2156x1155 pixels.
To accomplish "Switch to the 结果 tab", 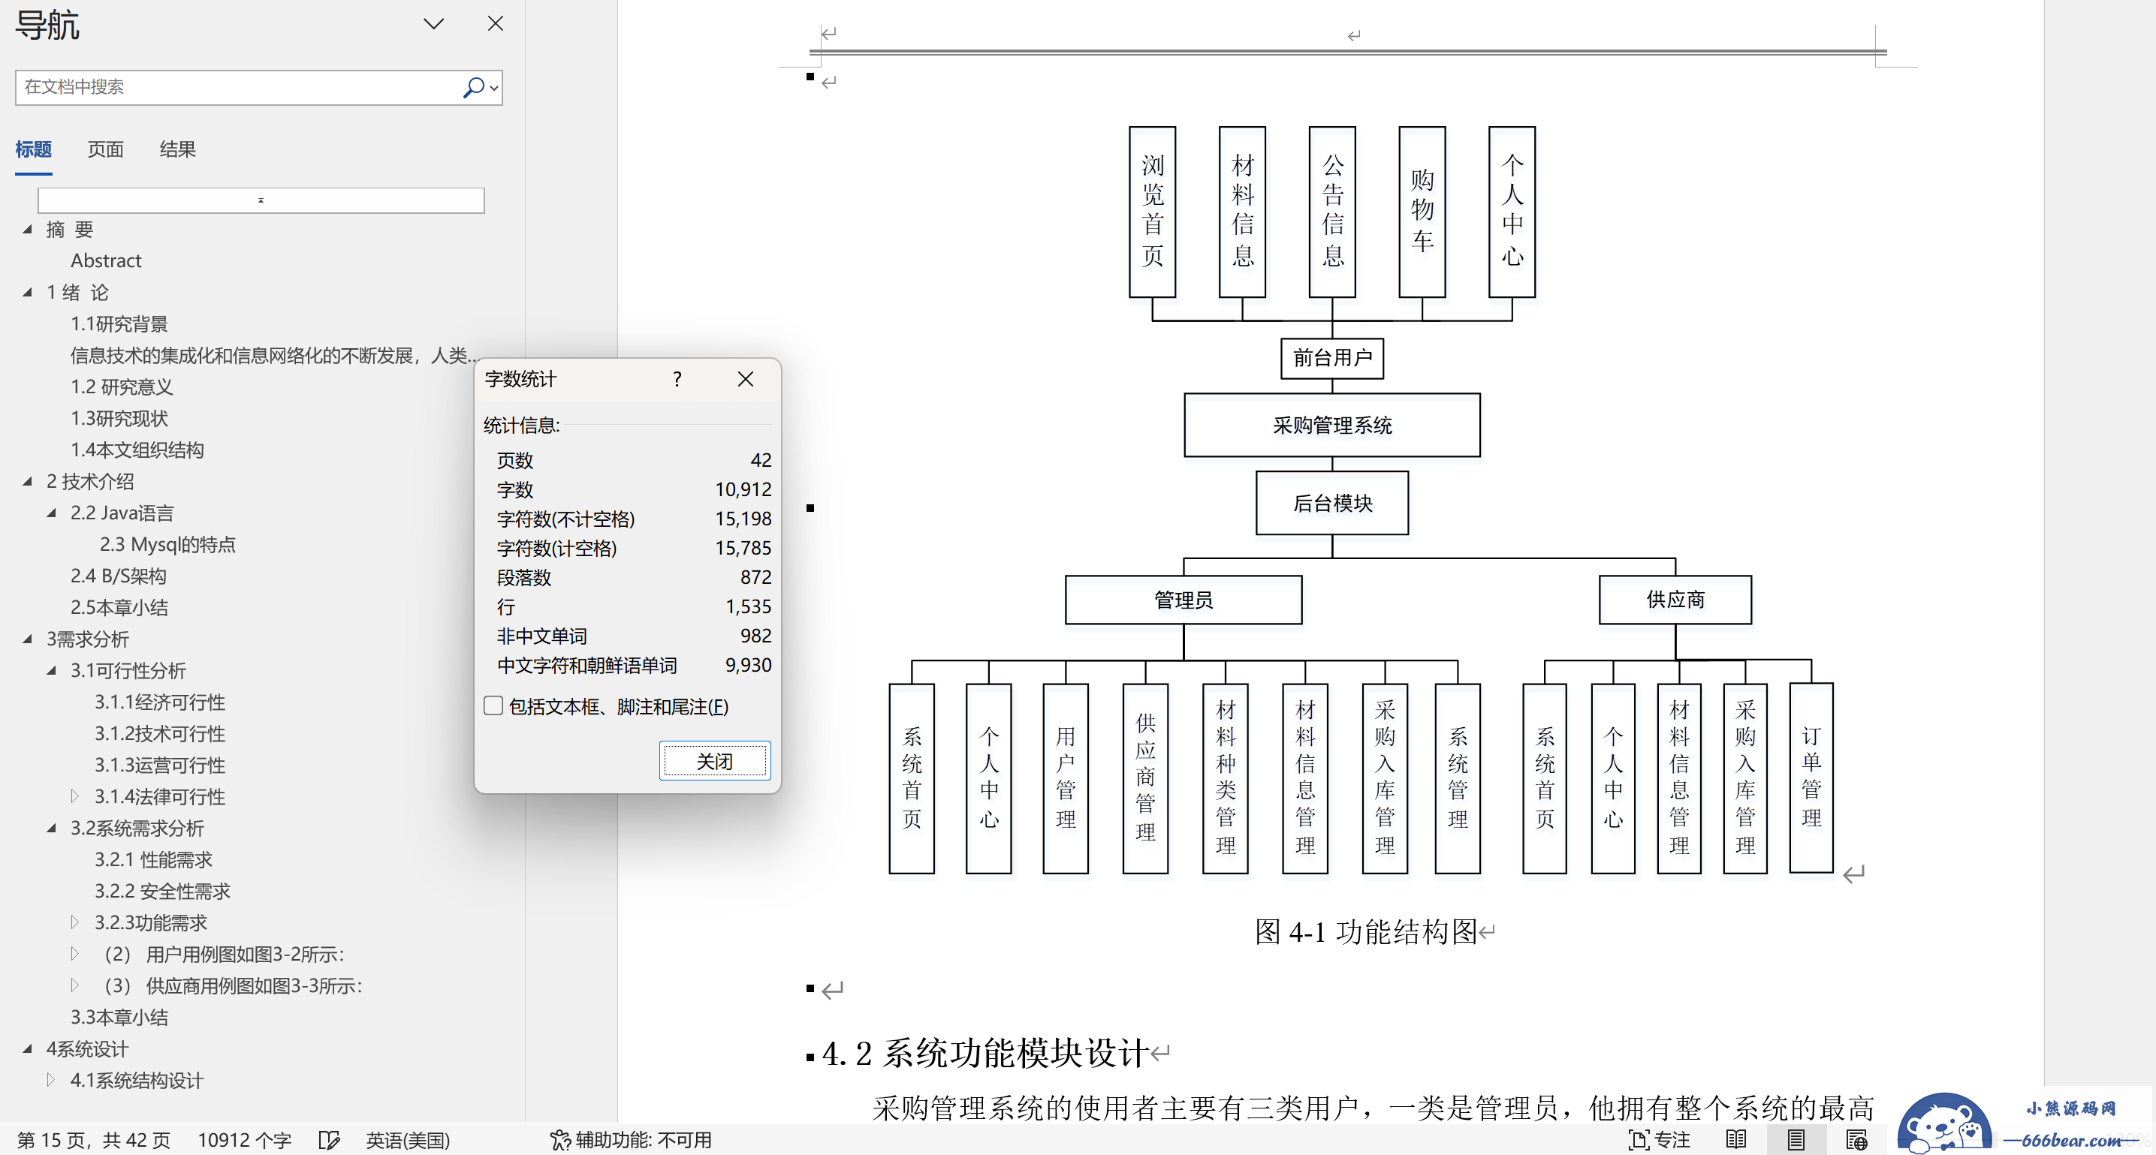I will [x=177, y=149].
